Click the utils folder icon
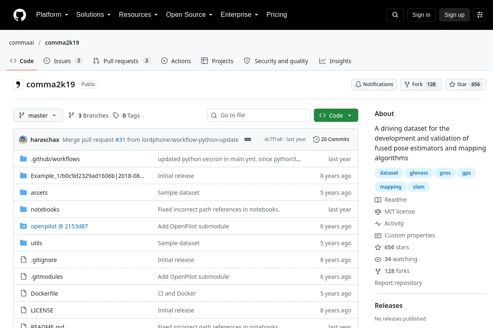The height and width of the screenshot is (328, 493). click(23, 243)
